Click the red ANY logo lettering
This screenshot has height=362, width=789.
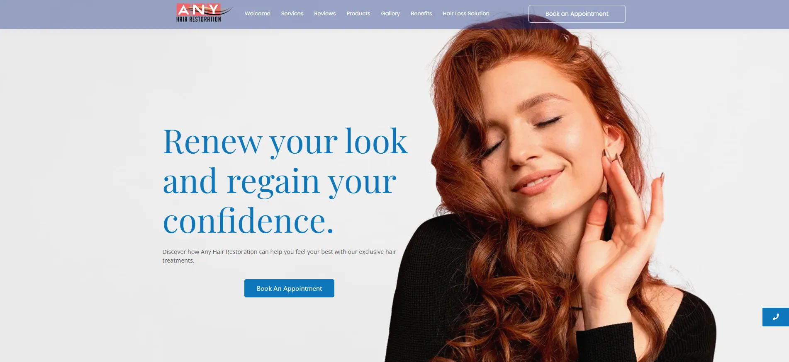click(198, 10)
